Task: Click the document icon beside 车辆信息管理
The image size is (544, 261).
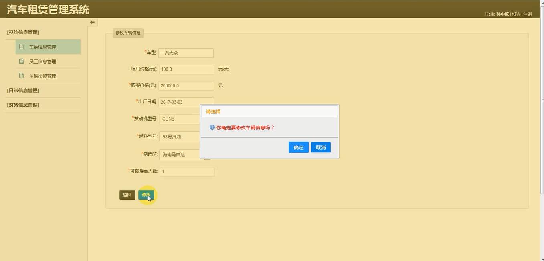Action: pyautogui.click(x=21, y=46)
